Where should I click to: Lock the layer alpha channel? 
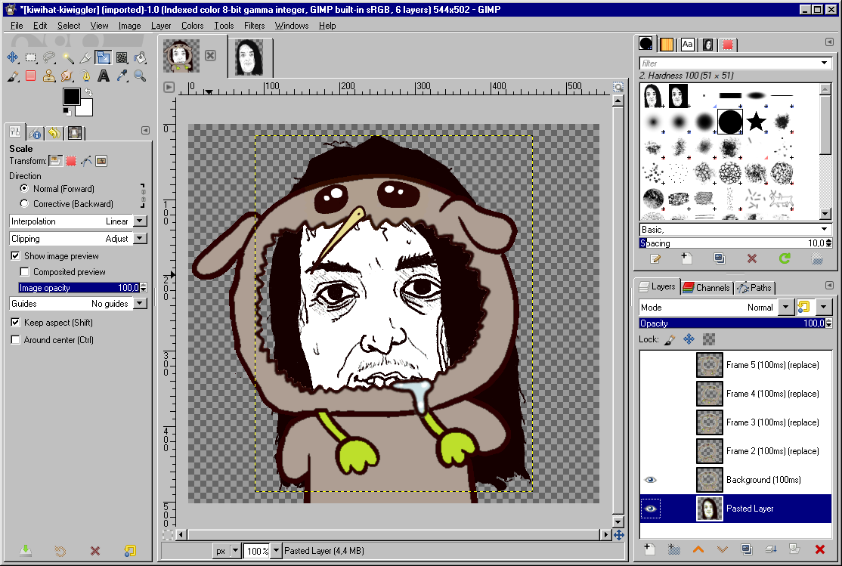[x=709, y=339]
